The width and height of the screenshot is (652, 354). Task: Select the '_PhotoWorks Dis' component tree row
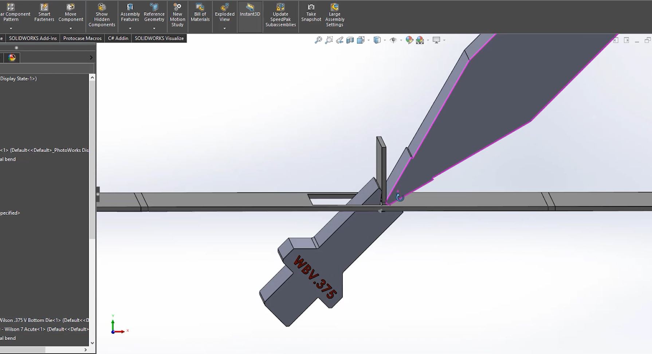[x=44, y=150]
